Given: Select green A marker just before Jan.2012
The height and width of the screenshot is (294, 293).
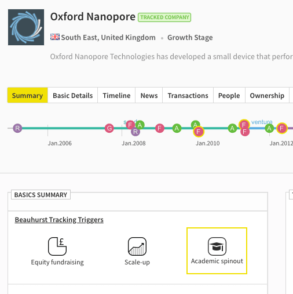Looking at the screenshot, I should point(269,128).
